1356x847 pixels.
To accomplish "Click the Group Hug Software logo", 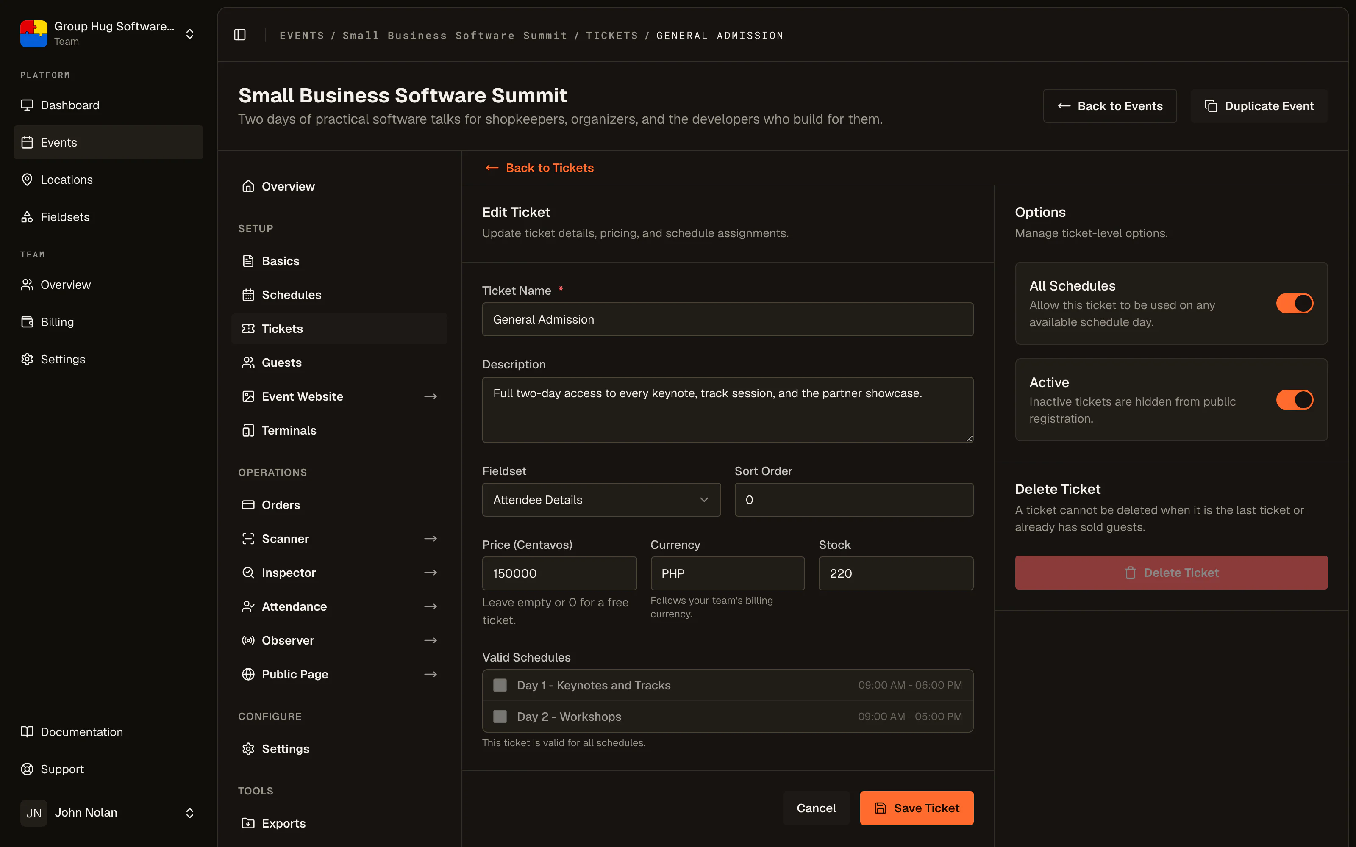I will 33,33.
